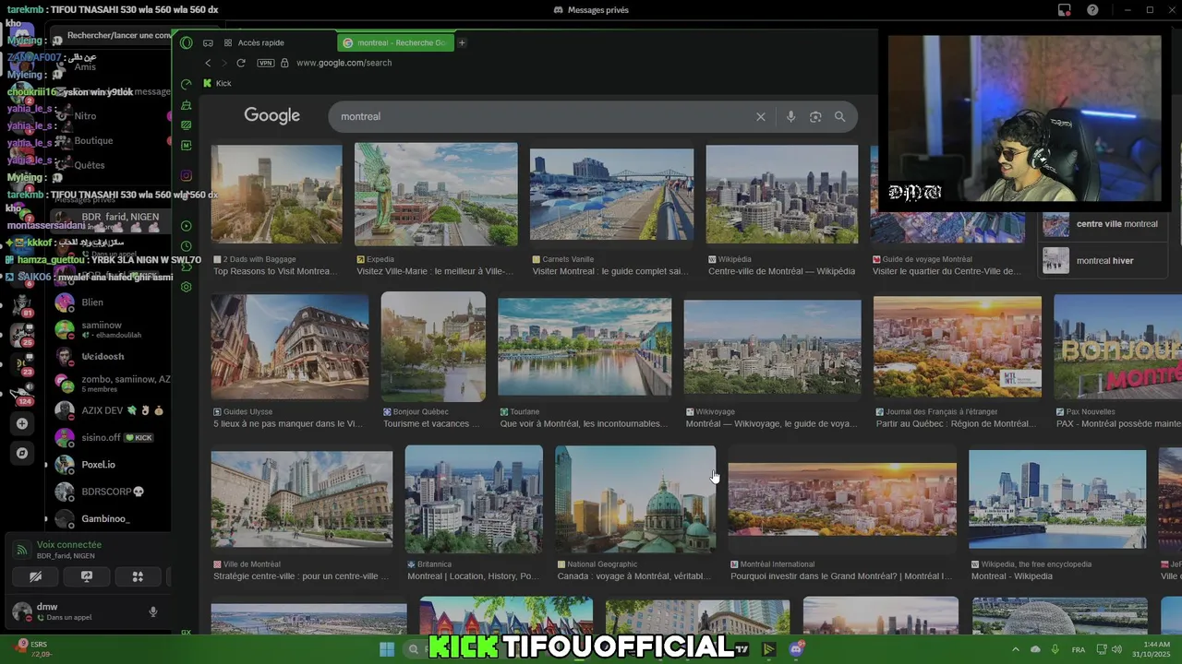Screen dimensions: 1182x664
Task: Open GX Control speedometer sidebar icon
Action: click(187, 84)
